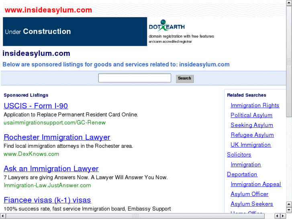Select the Immigration related search link
This screenshot has width=292, height=219.
click(246, 165)
